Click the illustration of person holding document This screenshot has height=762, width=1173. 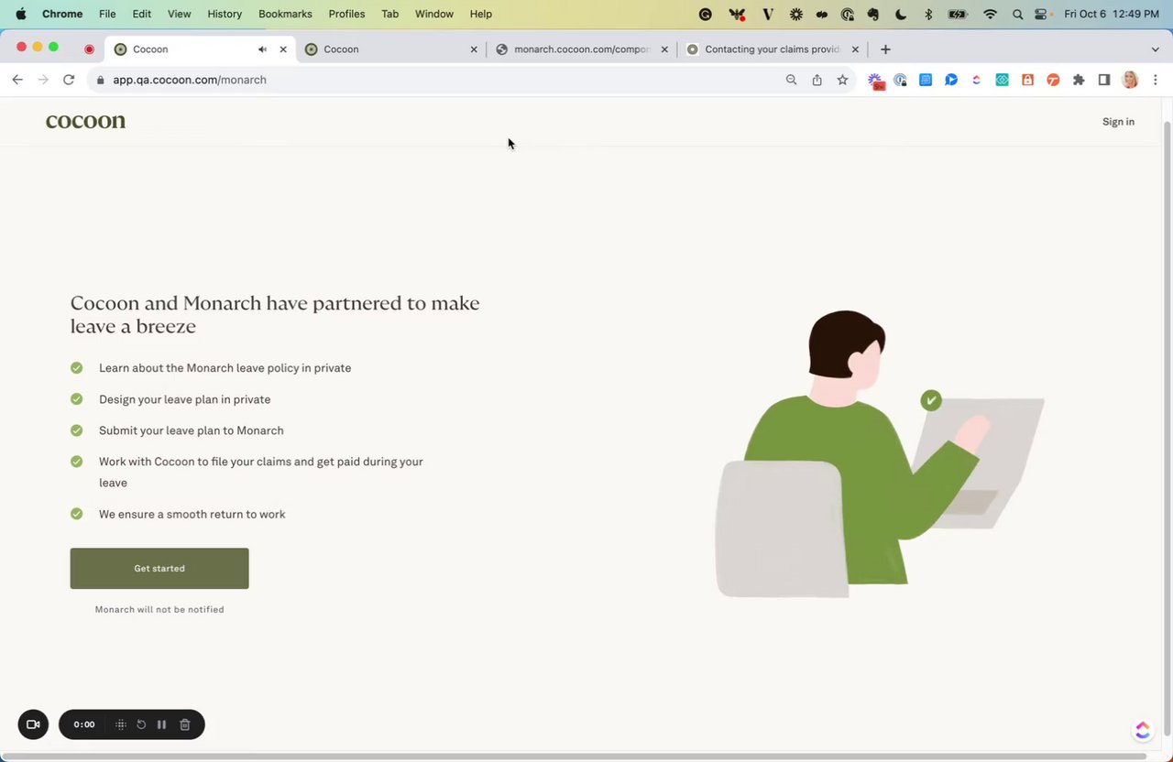[x=879, y=454]
